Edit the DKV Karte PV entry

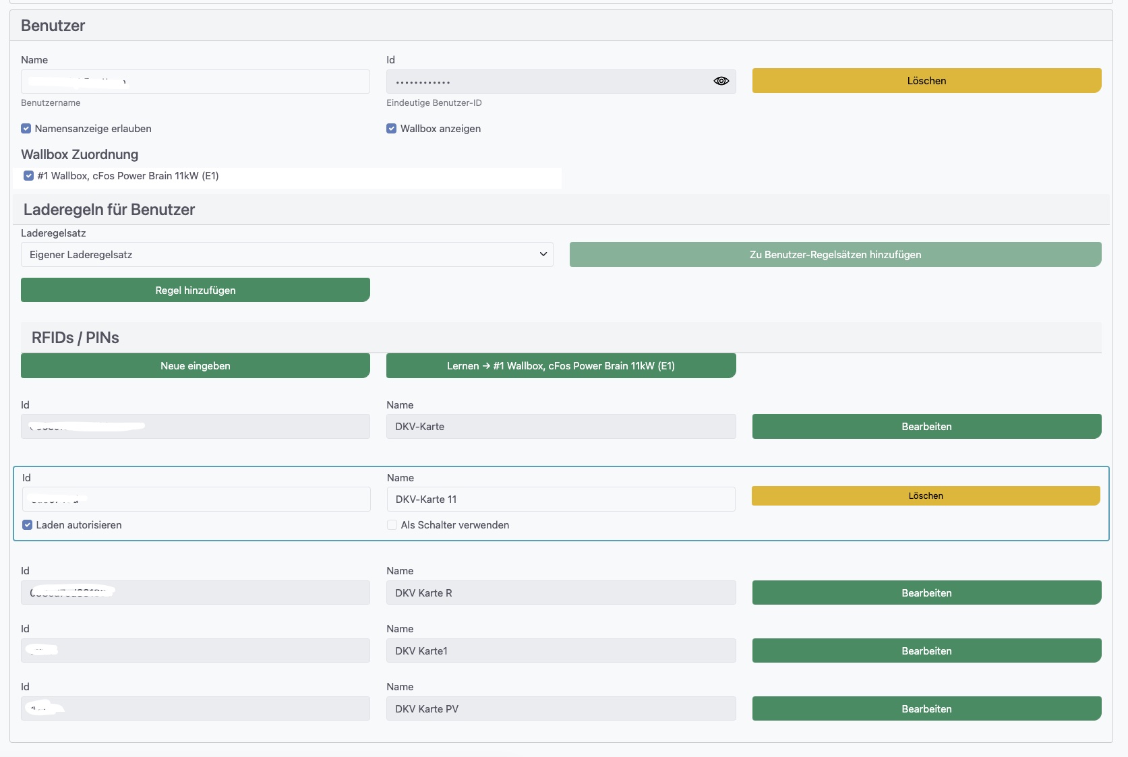coord(926,709)
